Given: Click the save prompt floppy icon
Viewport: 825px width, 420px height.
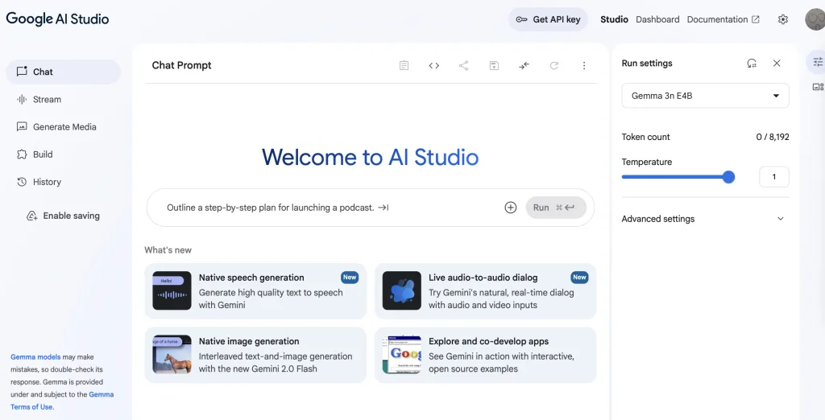Looking at the screenshot, I should point(494,66).
